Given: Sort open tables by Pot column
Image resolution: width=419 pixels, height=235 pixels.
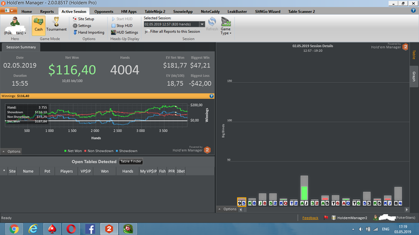Looking at the screenshot, I should coord(47,171).
